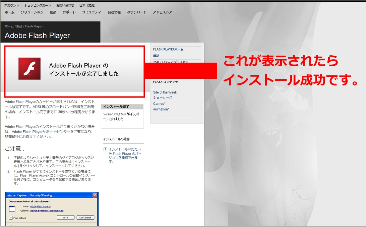The width and height of the screenshot is (366, 227).
Task: Open セキュリティとプライバシー sidebar link
Action: click(172, 62)
